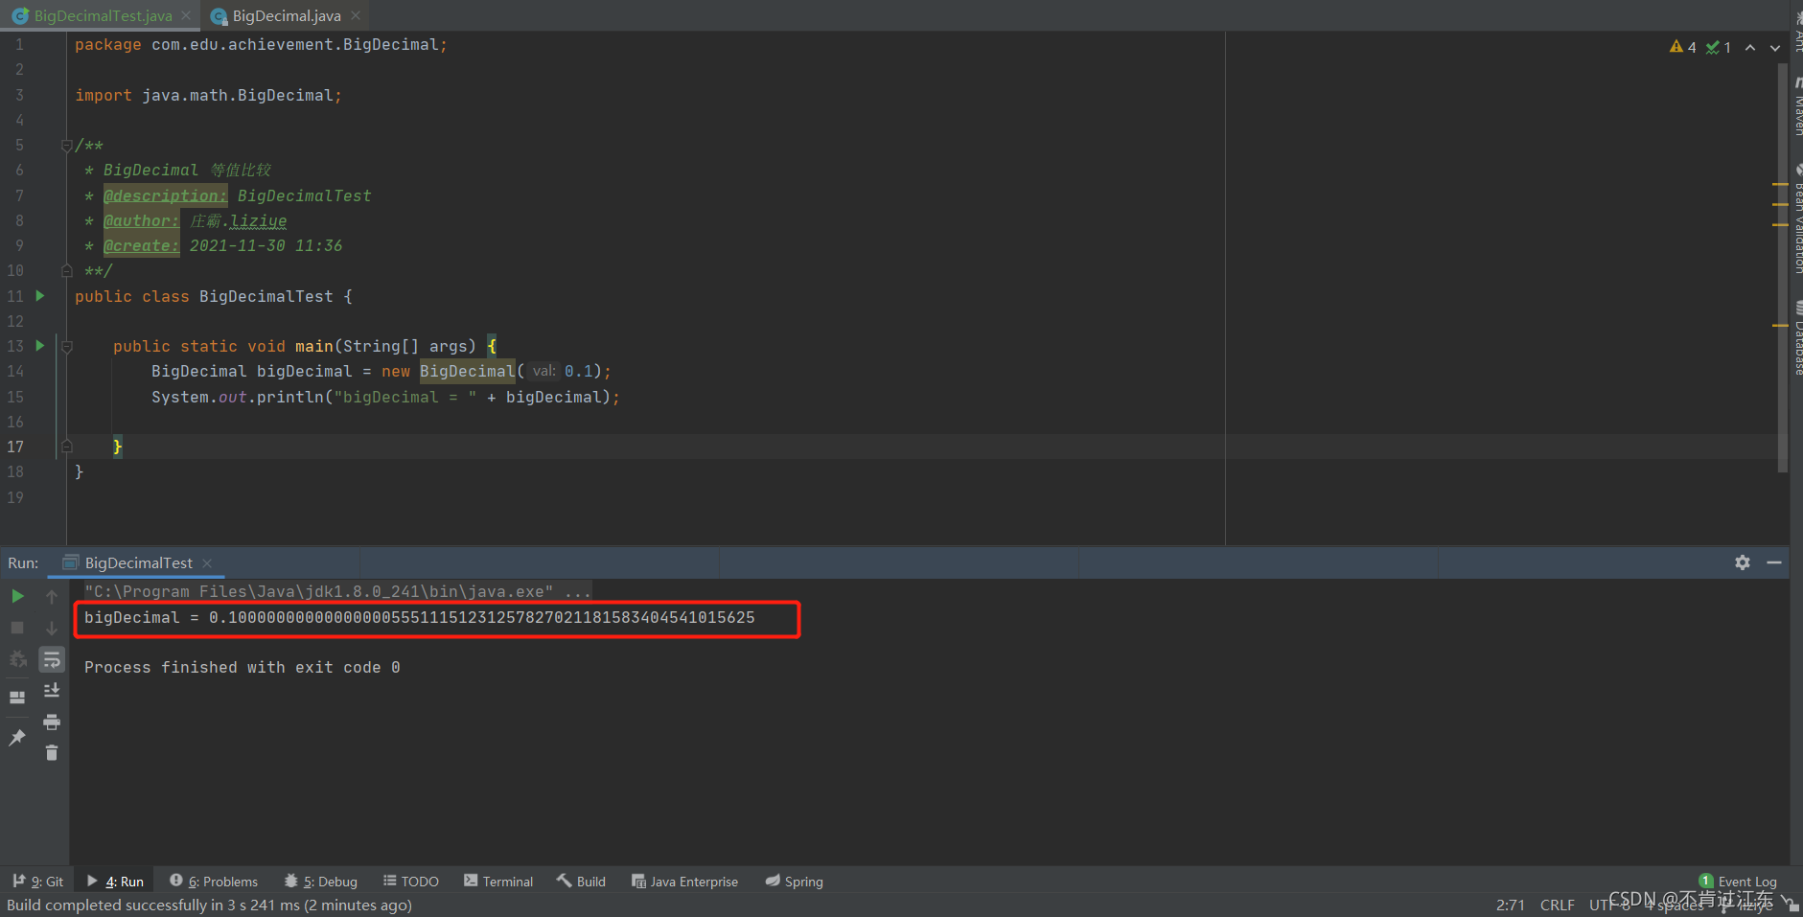Click the Stop process icon in Run panel
Image resolution: width=1803 pixels, height=917 pixels.
(17, 628)
